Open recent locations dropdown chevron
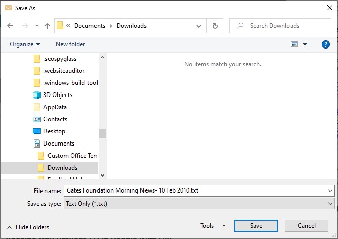The image size is (338, 239). [37, 26]
